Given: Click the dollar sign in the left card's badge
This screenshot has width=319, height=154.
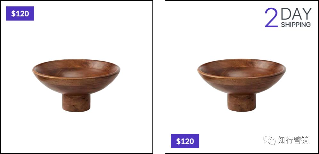Looking at the screenshot, I should click(13, 14).
